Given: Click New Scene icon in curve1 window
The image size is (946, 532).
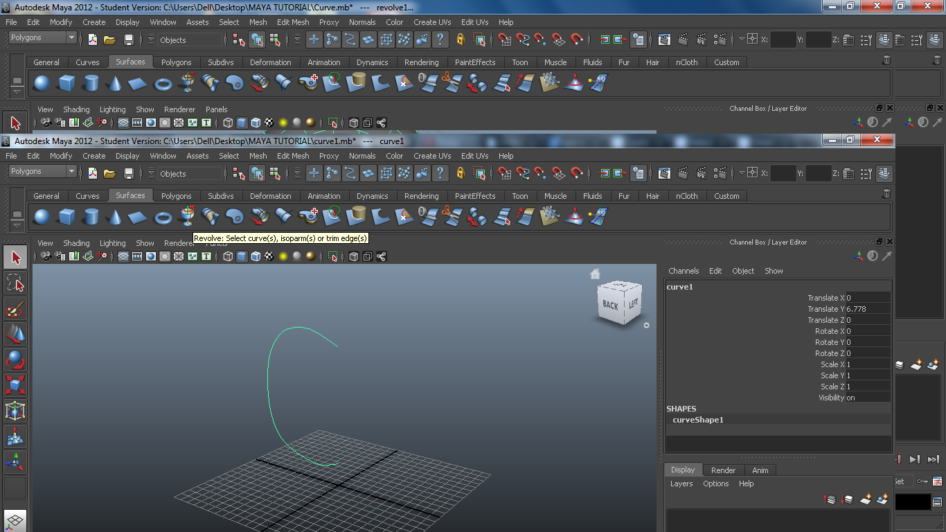Looking at the screenshot, I should tap(92, 173).
